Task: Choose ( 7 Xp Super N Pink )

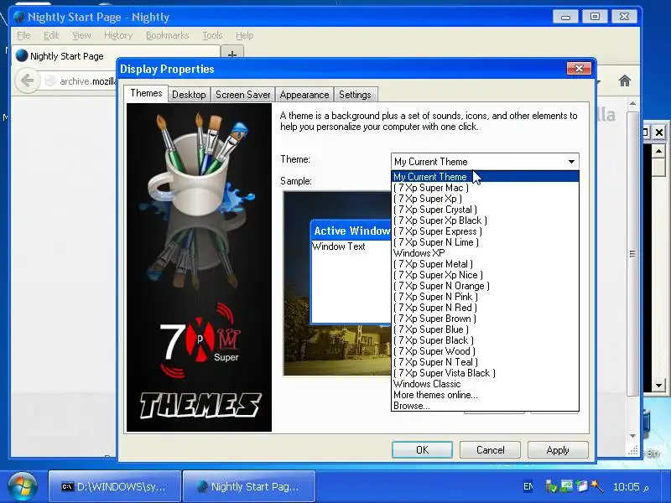Action: [485, 297]
